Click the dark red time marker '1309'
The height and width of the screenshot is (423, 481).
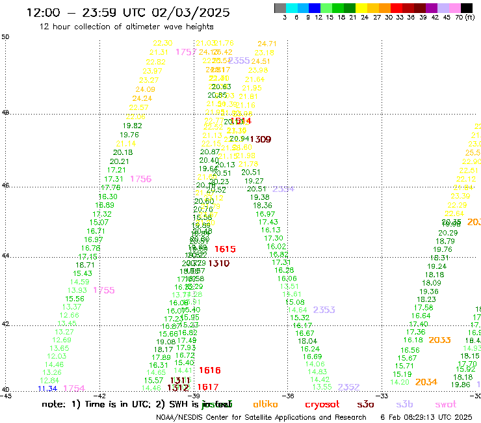click(x=261, y=139)
